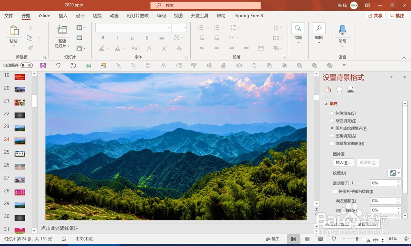This screenshot has height=246, width=411.
Task: Switch to the Animations (动画) tab
Action: [x=114, y=16]
